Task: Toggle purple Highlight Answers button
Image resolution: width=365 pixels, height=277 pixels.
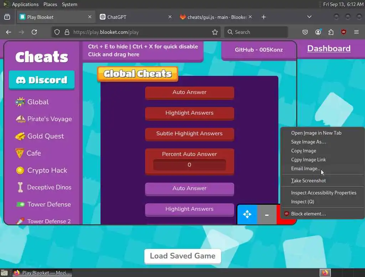Action: (190, 209)
